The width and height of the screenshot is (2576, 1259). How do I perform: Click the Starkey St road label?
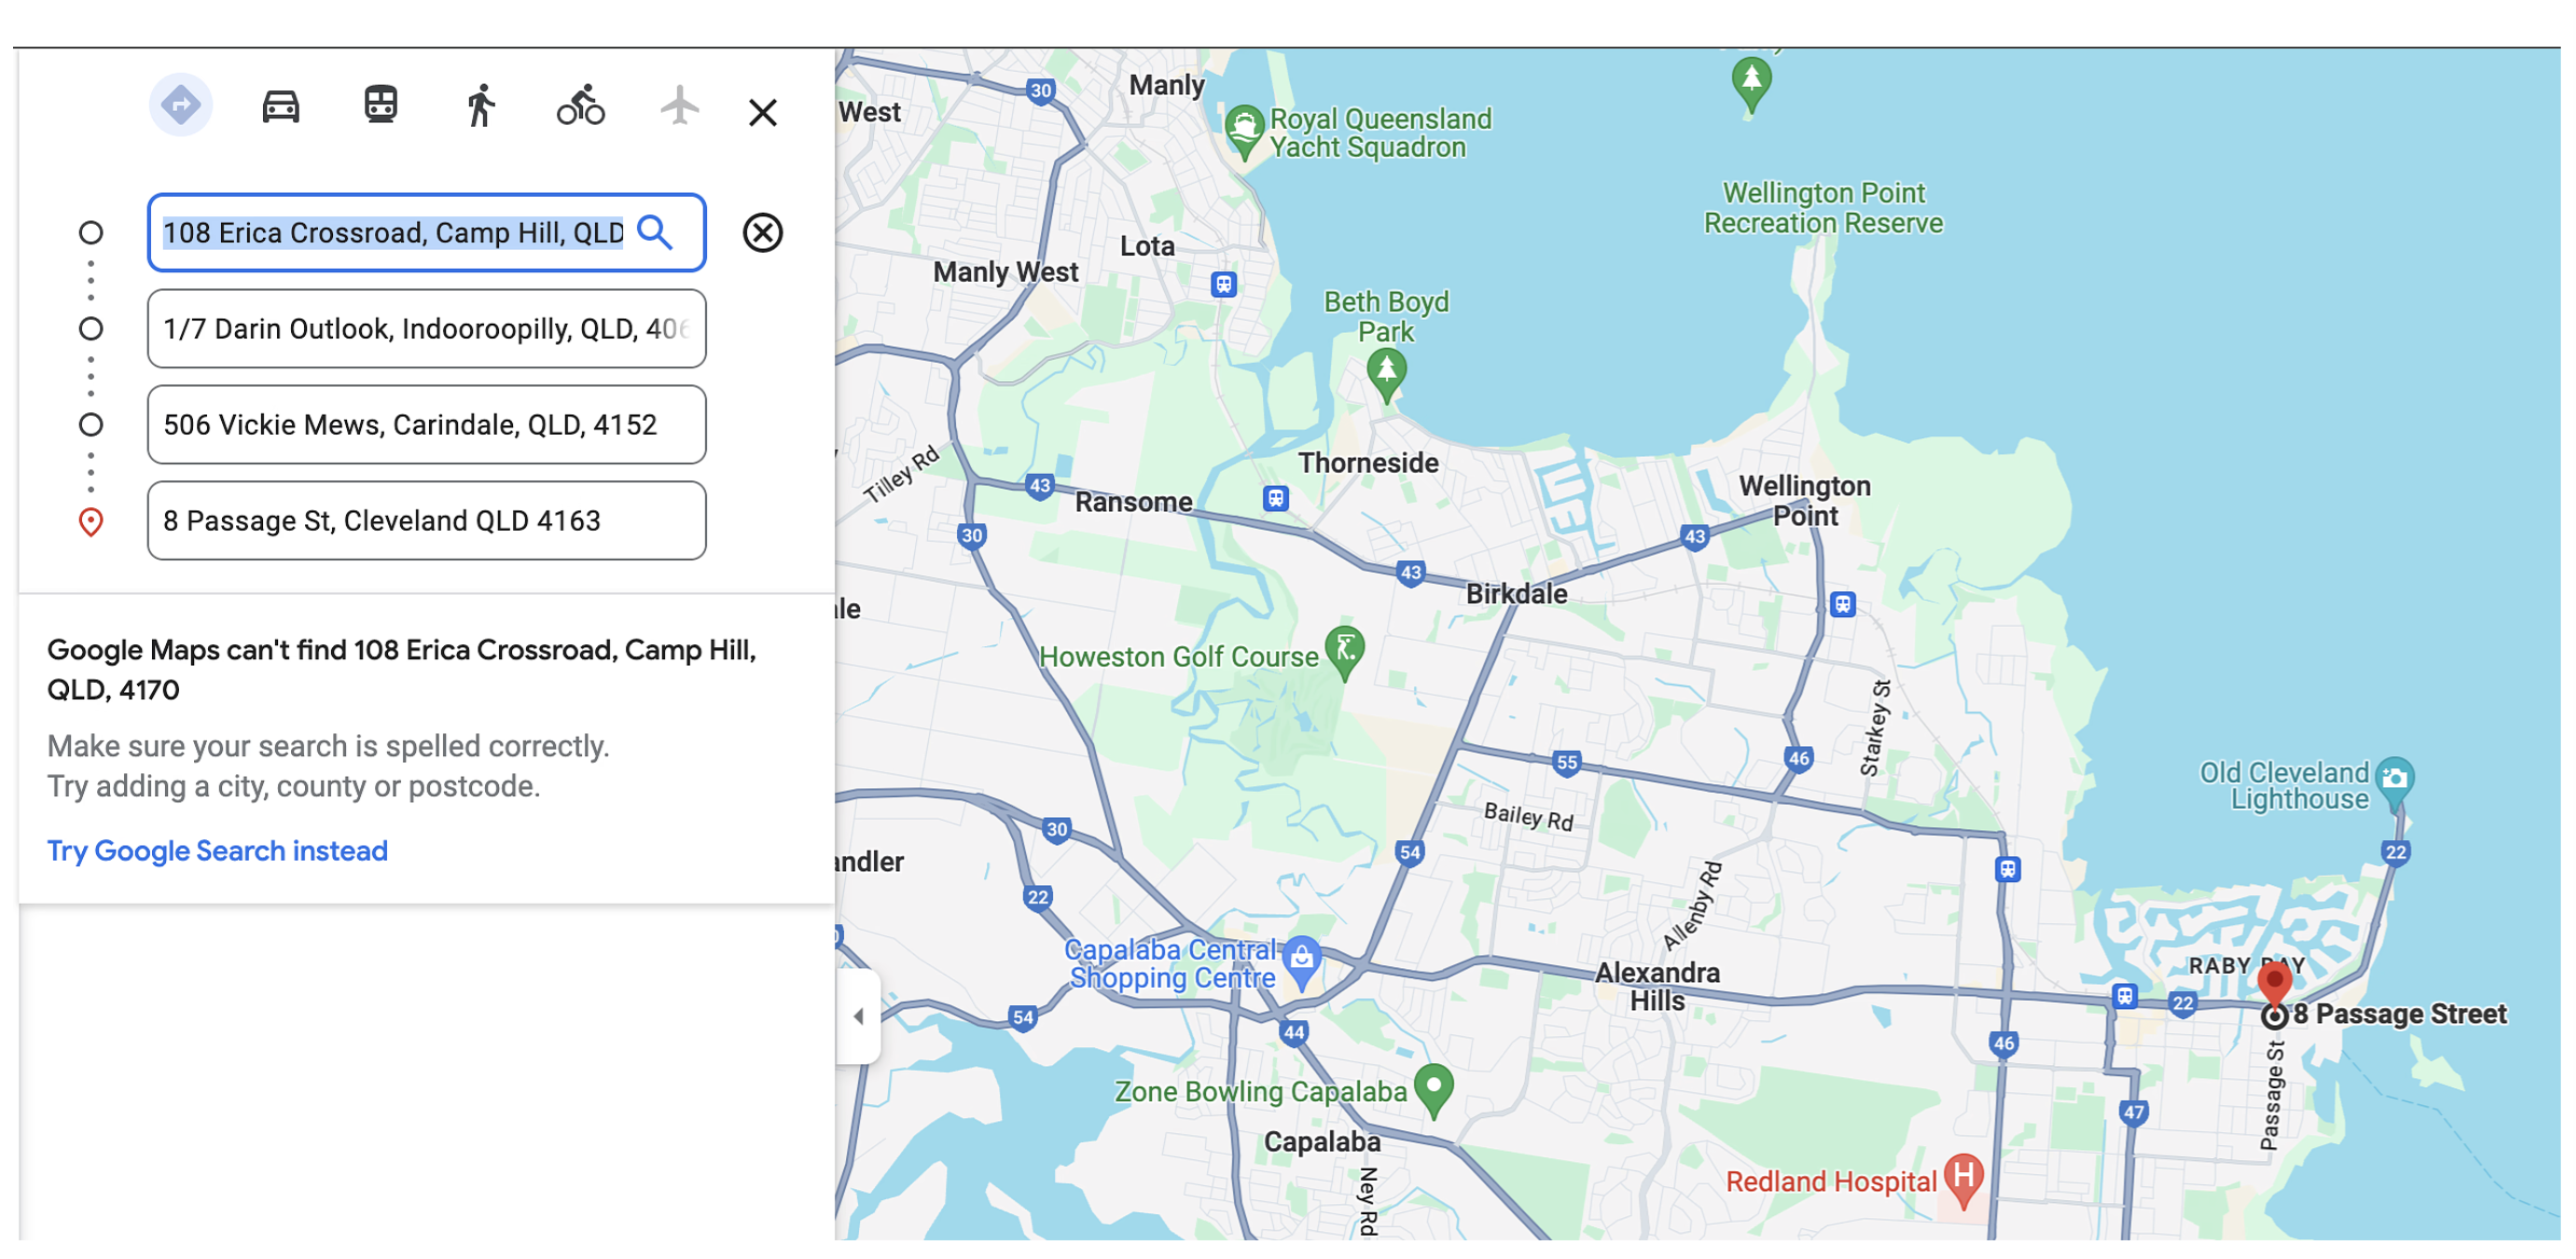point(1874,728)
